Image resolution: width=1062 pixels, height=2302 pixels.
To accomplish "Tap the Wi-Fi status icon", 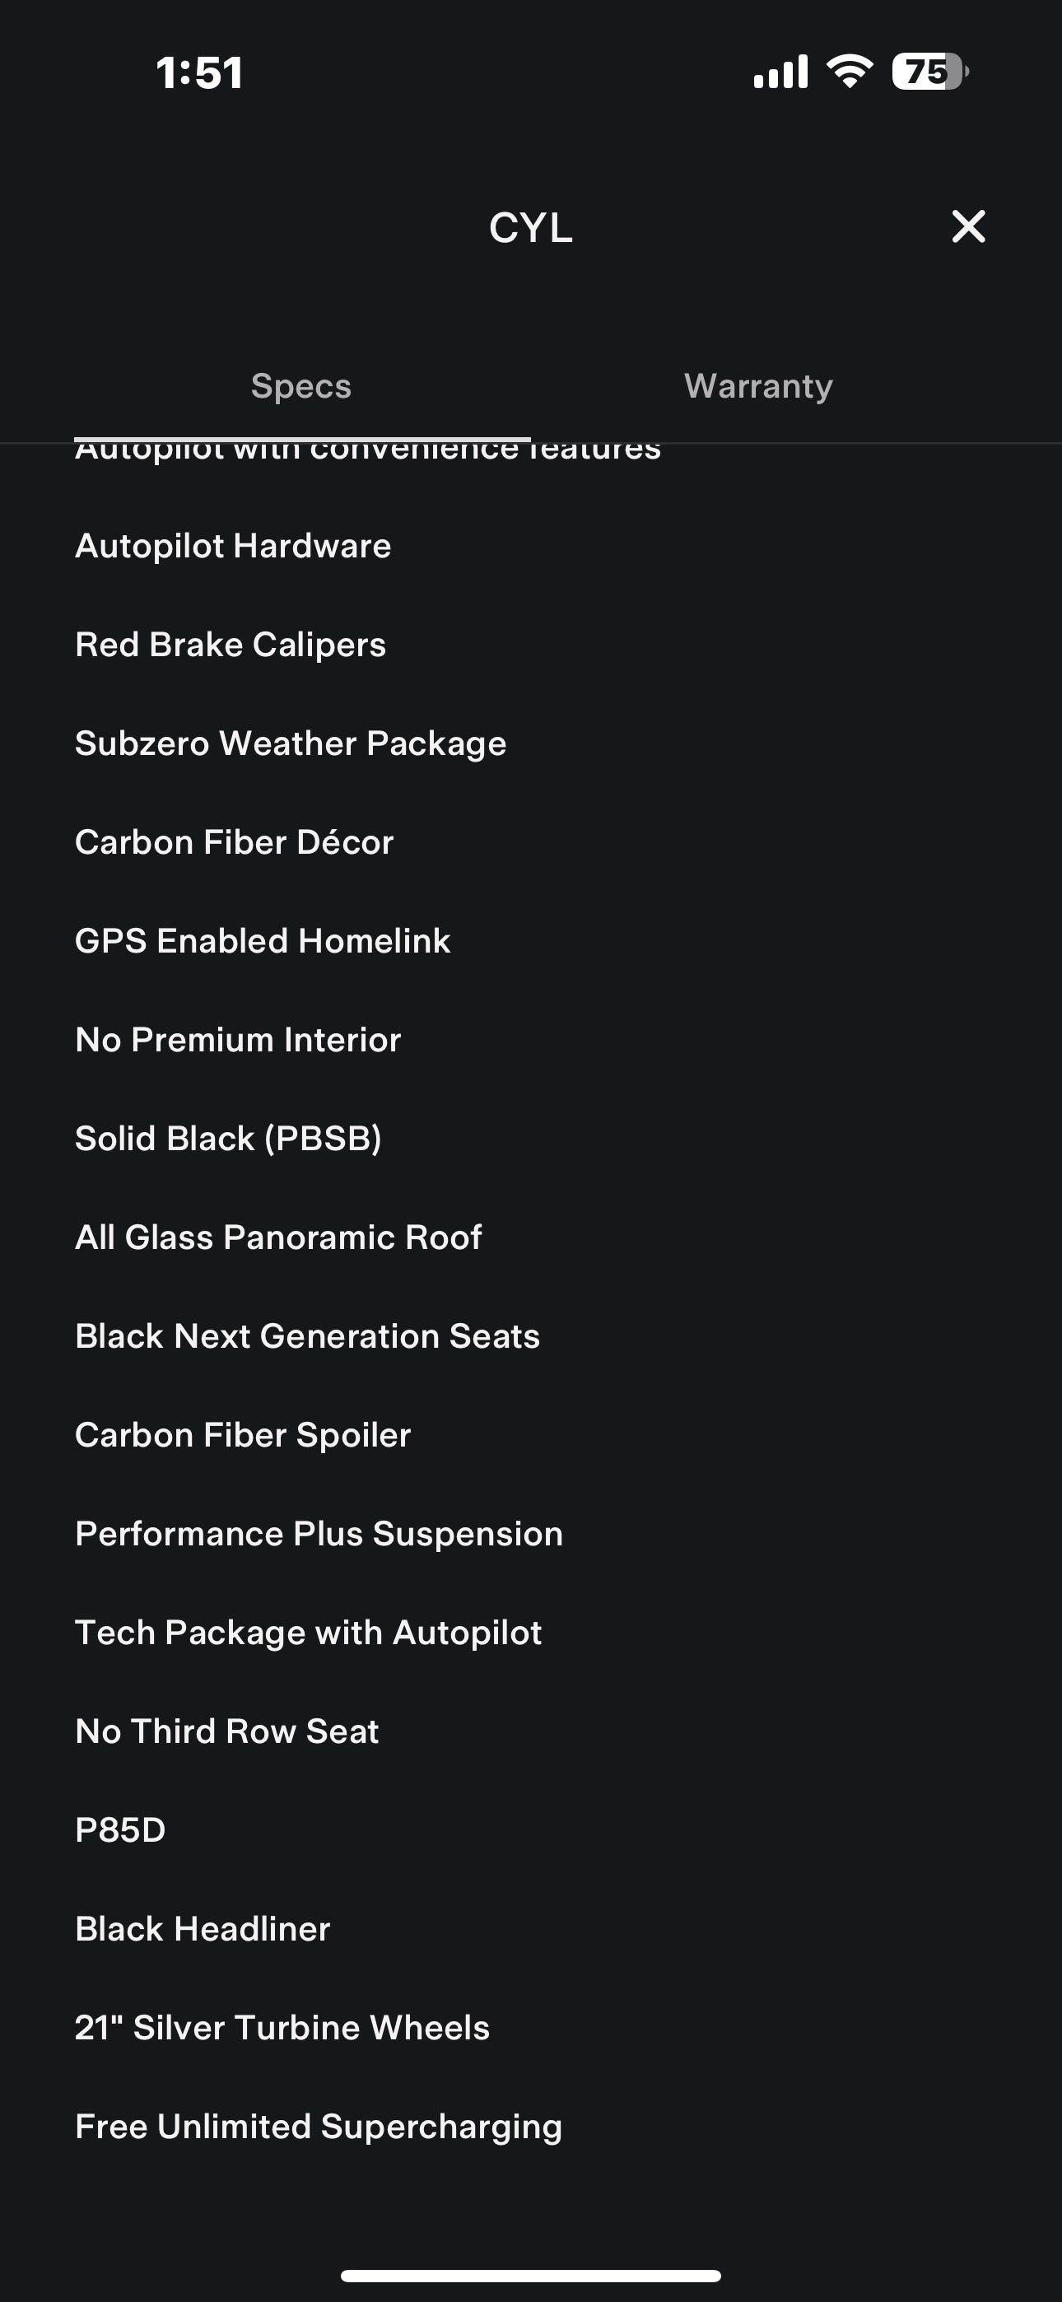I will 850,72.
